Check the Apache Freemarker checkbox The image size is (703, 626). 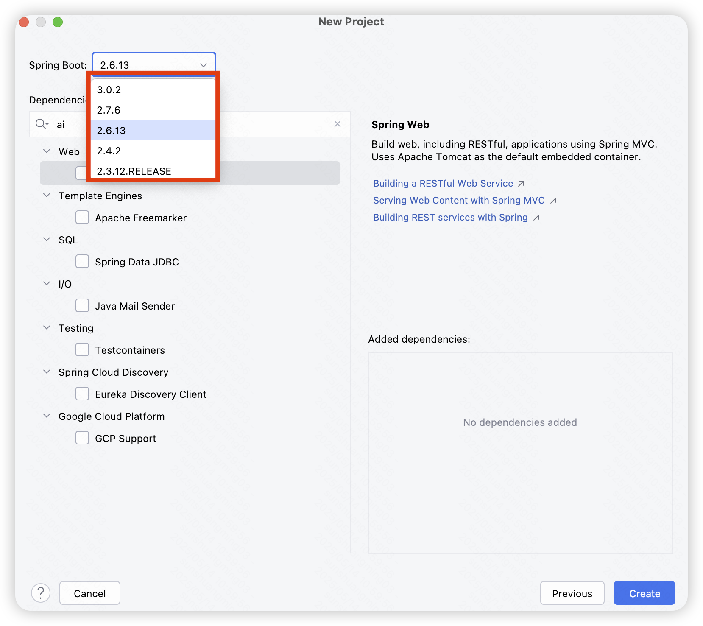point(82,217)
